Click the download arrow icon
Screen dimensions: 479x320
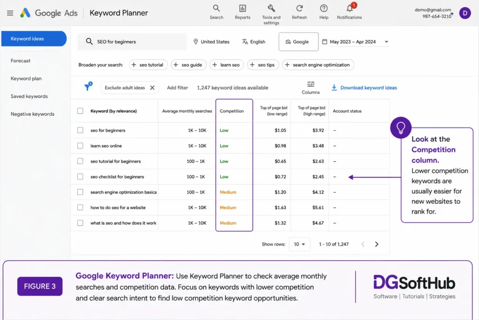pyautogui.click(x=334, y=88)
